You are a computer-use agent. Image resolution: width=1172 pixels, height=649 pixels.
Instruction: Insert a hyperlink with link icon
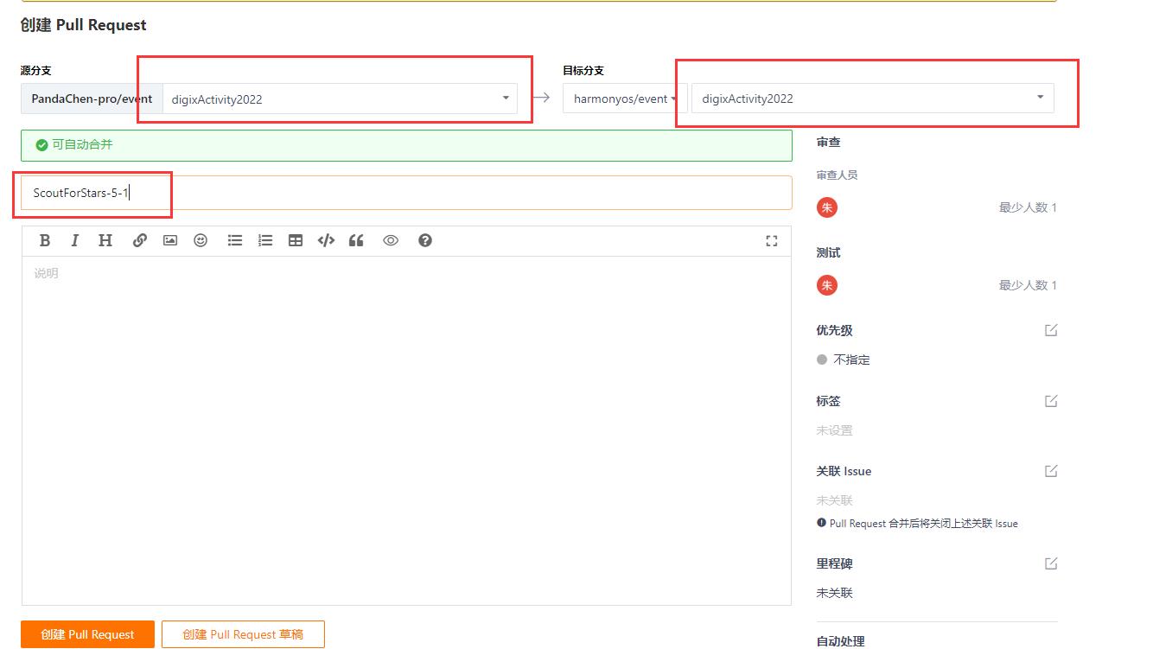pyautogui.click(x=139, y=241)
